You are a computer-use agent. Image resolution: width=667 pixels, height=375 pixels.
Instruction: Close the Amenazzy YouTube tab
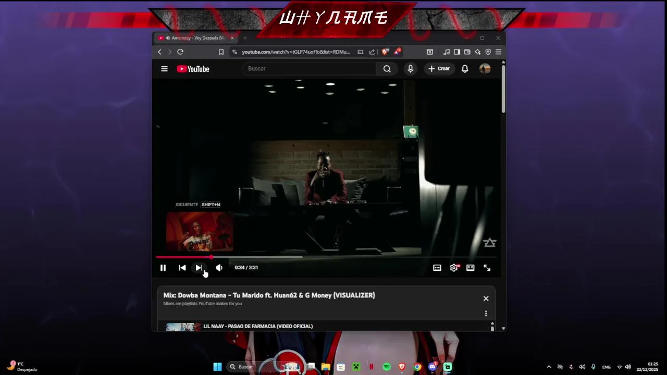click(232, 38)
